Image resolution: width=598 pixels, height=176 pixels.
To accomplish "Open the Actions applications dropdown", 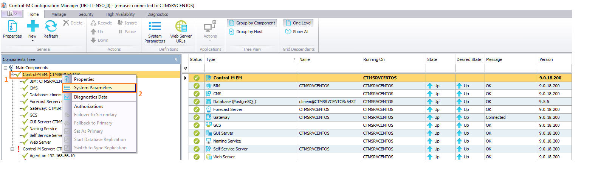I will [210, 32].
